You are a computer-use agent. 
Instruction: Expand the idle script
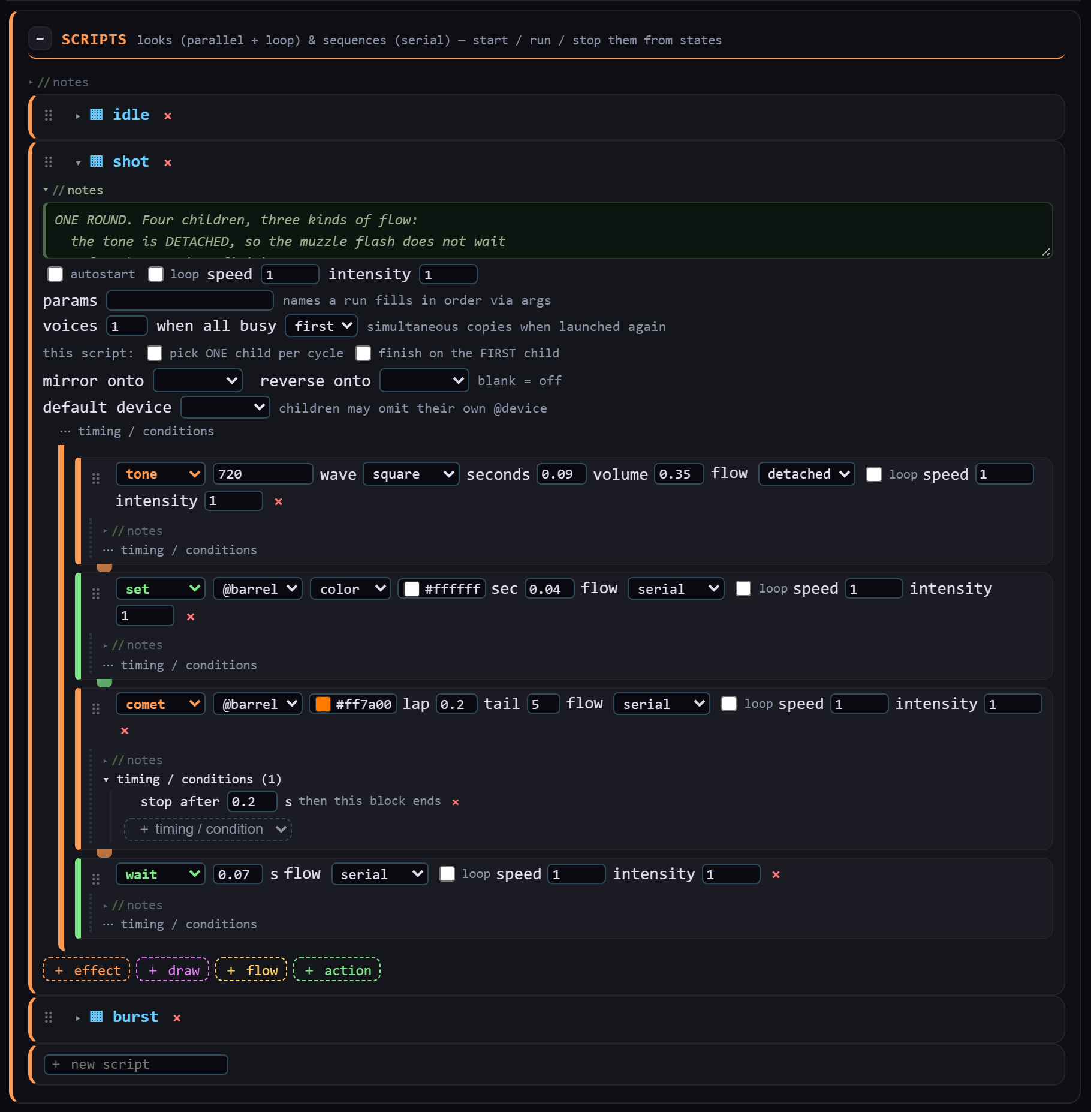click(x=78, y=116)
